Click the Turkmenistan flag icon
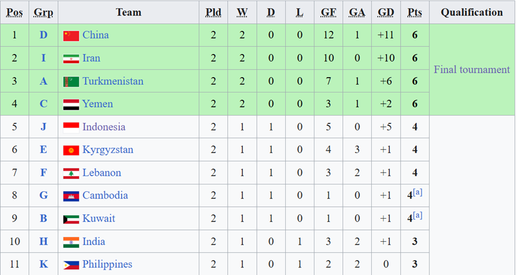 tap(71, 82)
